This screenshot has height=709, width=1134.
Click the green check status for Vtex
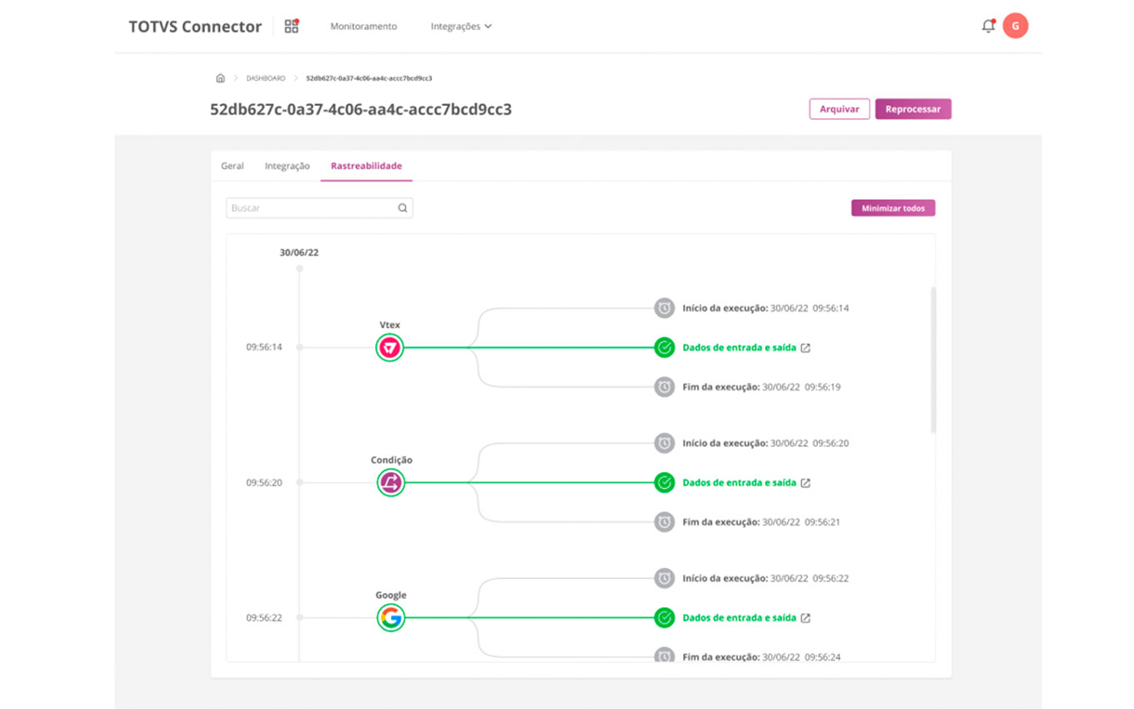pos(664,347)
